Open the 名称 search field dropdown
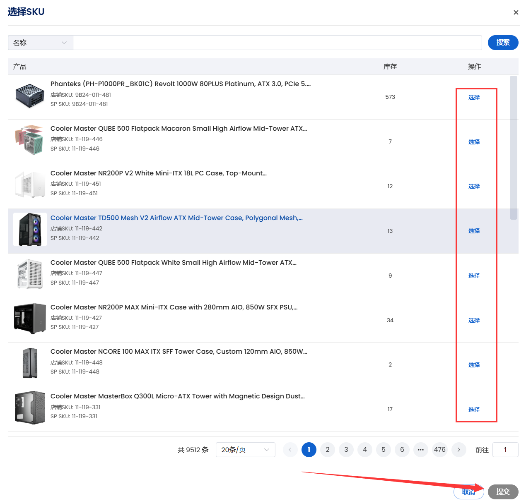This screenshot has height=501, width=526. (41, 43)
